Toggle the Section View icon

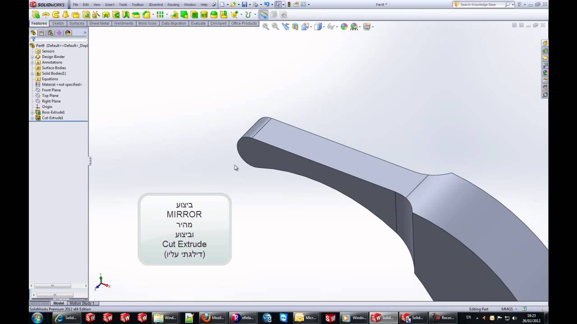pyautogui.click(x=295, y=27)
